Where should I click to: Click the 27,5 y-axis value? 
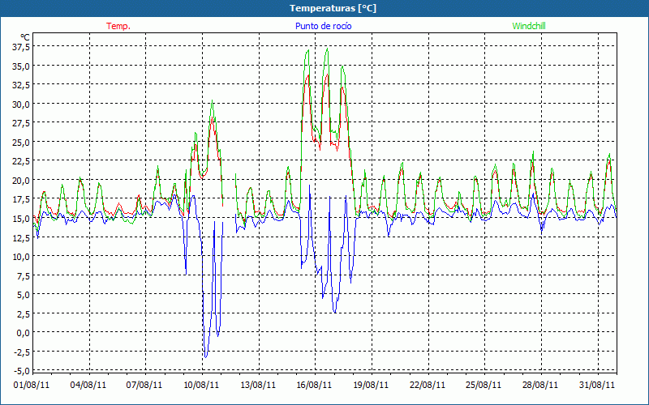click(x=22, y=123)
